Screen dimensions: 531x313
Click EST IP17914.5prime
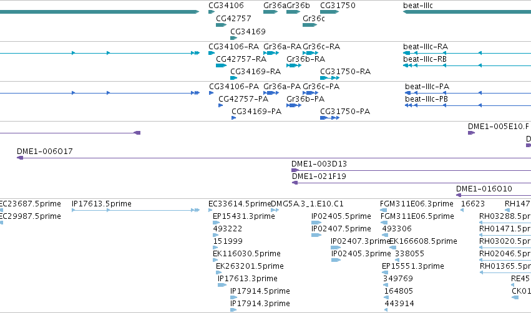(x=260, y=292)
